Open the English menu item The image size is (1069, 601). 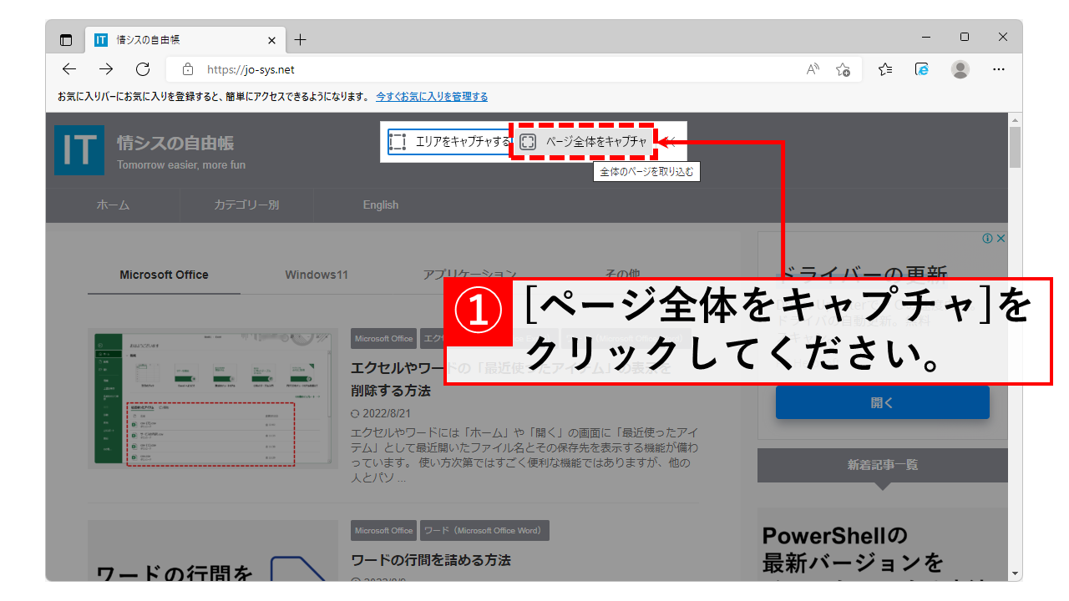[x=381, y=205]
